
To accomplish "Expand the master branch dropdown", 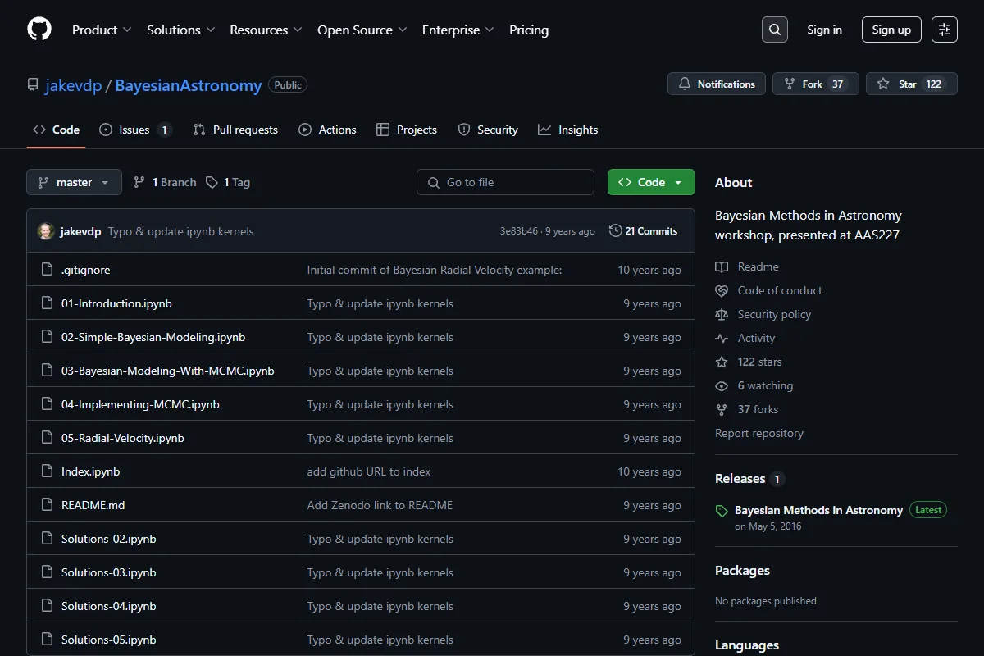I will 74,182.
